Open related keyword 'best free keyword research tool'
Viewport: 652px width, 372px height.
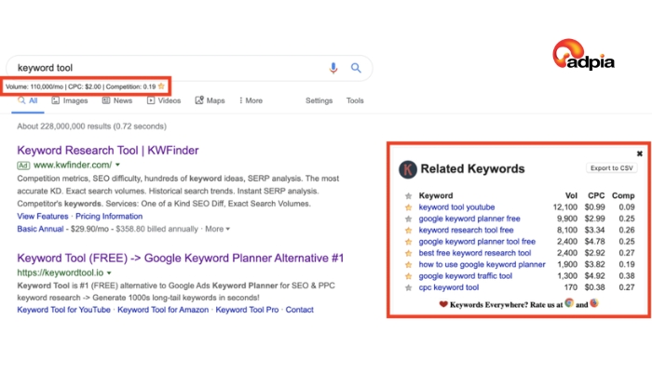coord(475,253)
